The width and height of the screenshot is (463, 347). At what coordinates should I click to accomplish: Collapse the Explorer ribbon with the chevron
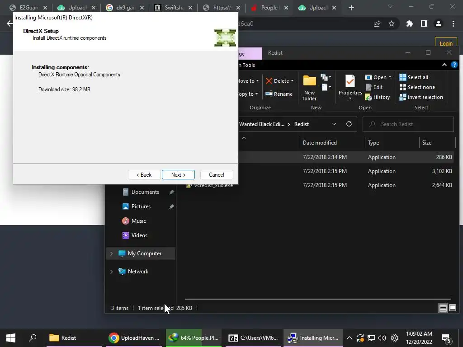[x=444, y=65]
